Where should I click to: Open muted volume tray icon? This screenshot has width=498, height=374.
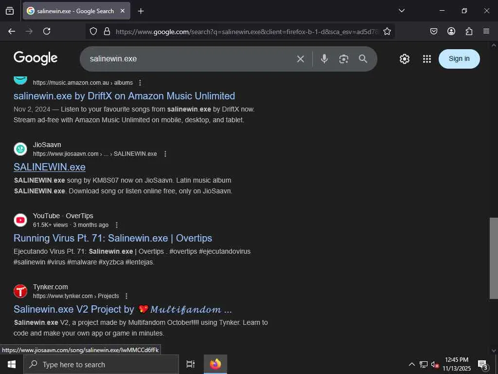pyautogui.click(x=435, y=364)
